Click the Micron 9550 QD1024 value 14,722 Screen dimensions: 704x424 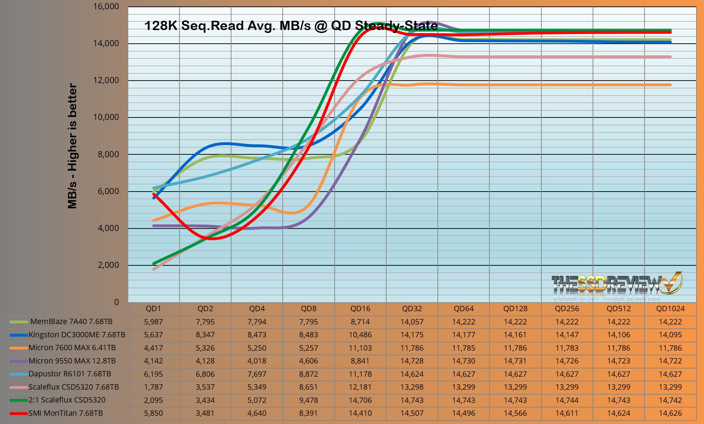(670, 361)
